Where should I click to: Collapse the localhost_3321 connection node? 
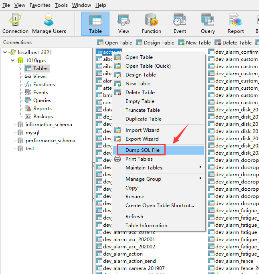(5, 52)
